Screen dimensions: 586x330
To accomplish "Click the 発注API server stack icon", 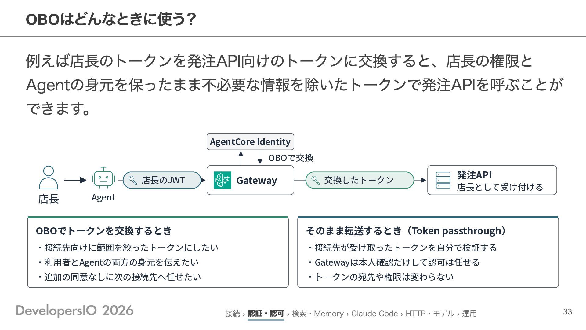I will pyautogui.click(x=443, y=180).
